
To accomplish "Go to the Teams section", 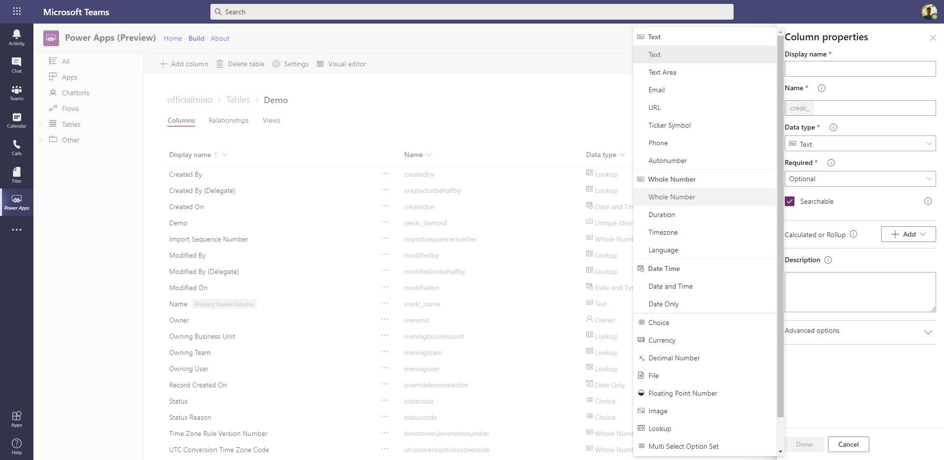I will pyautogui.click(x=17, y=92).
